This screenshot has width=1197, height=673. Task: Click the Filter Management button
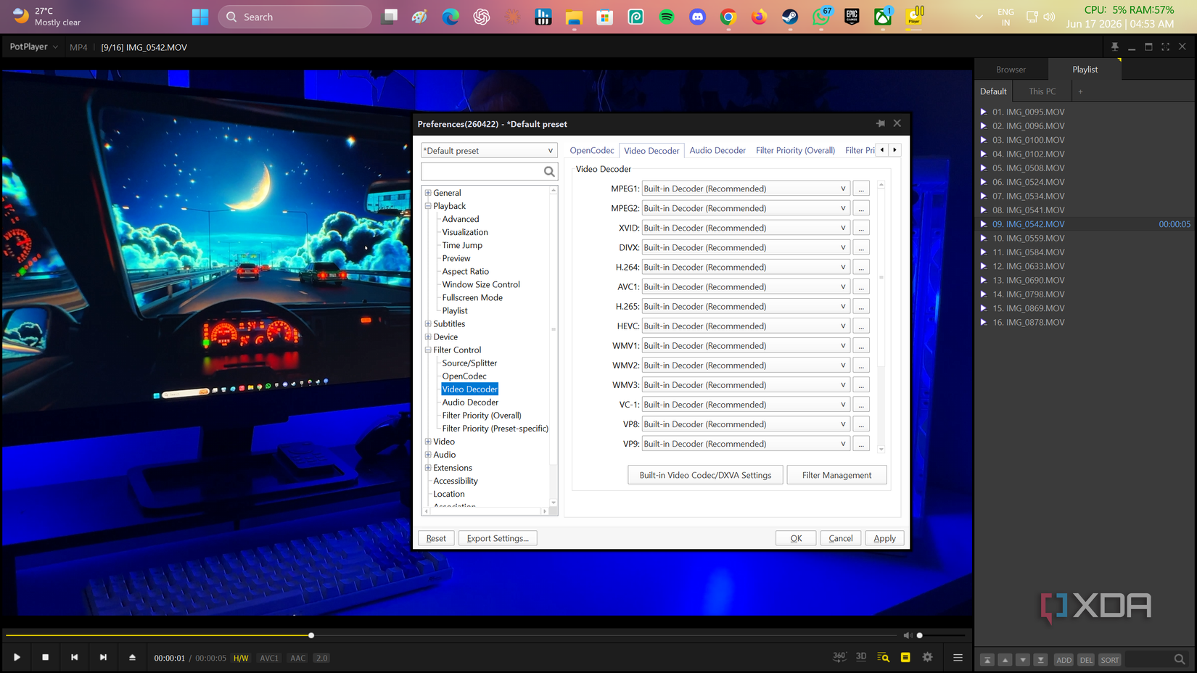click(836, 475)
